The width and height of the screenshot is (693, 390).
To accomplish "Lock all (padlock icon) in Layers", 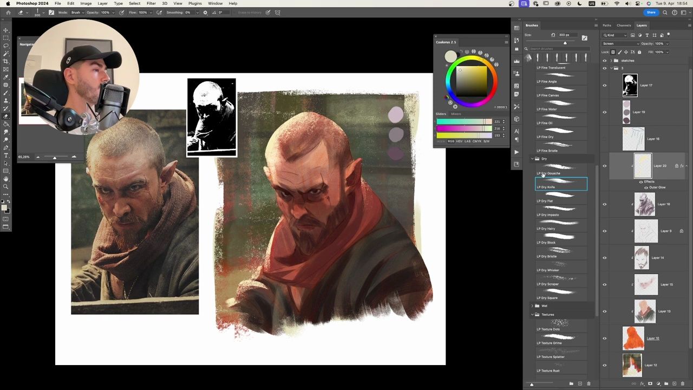I will 639,52.
